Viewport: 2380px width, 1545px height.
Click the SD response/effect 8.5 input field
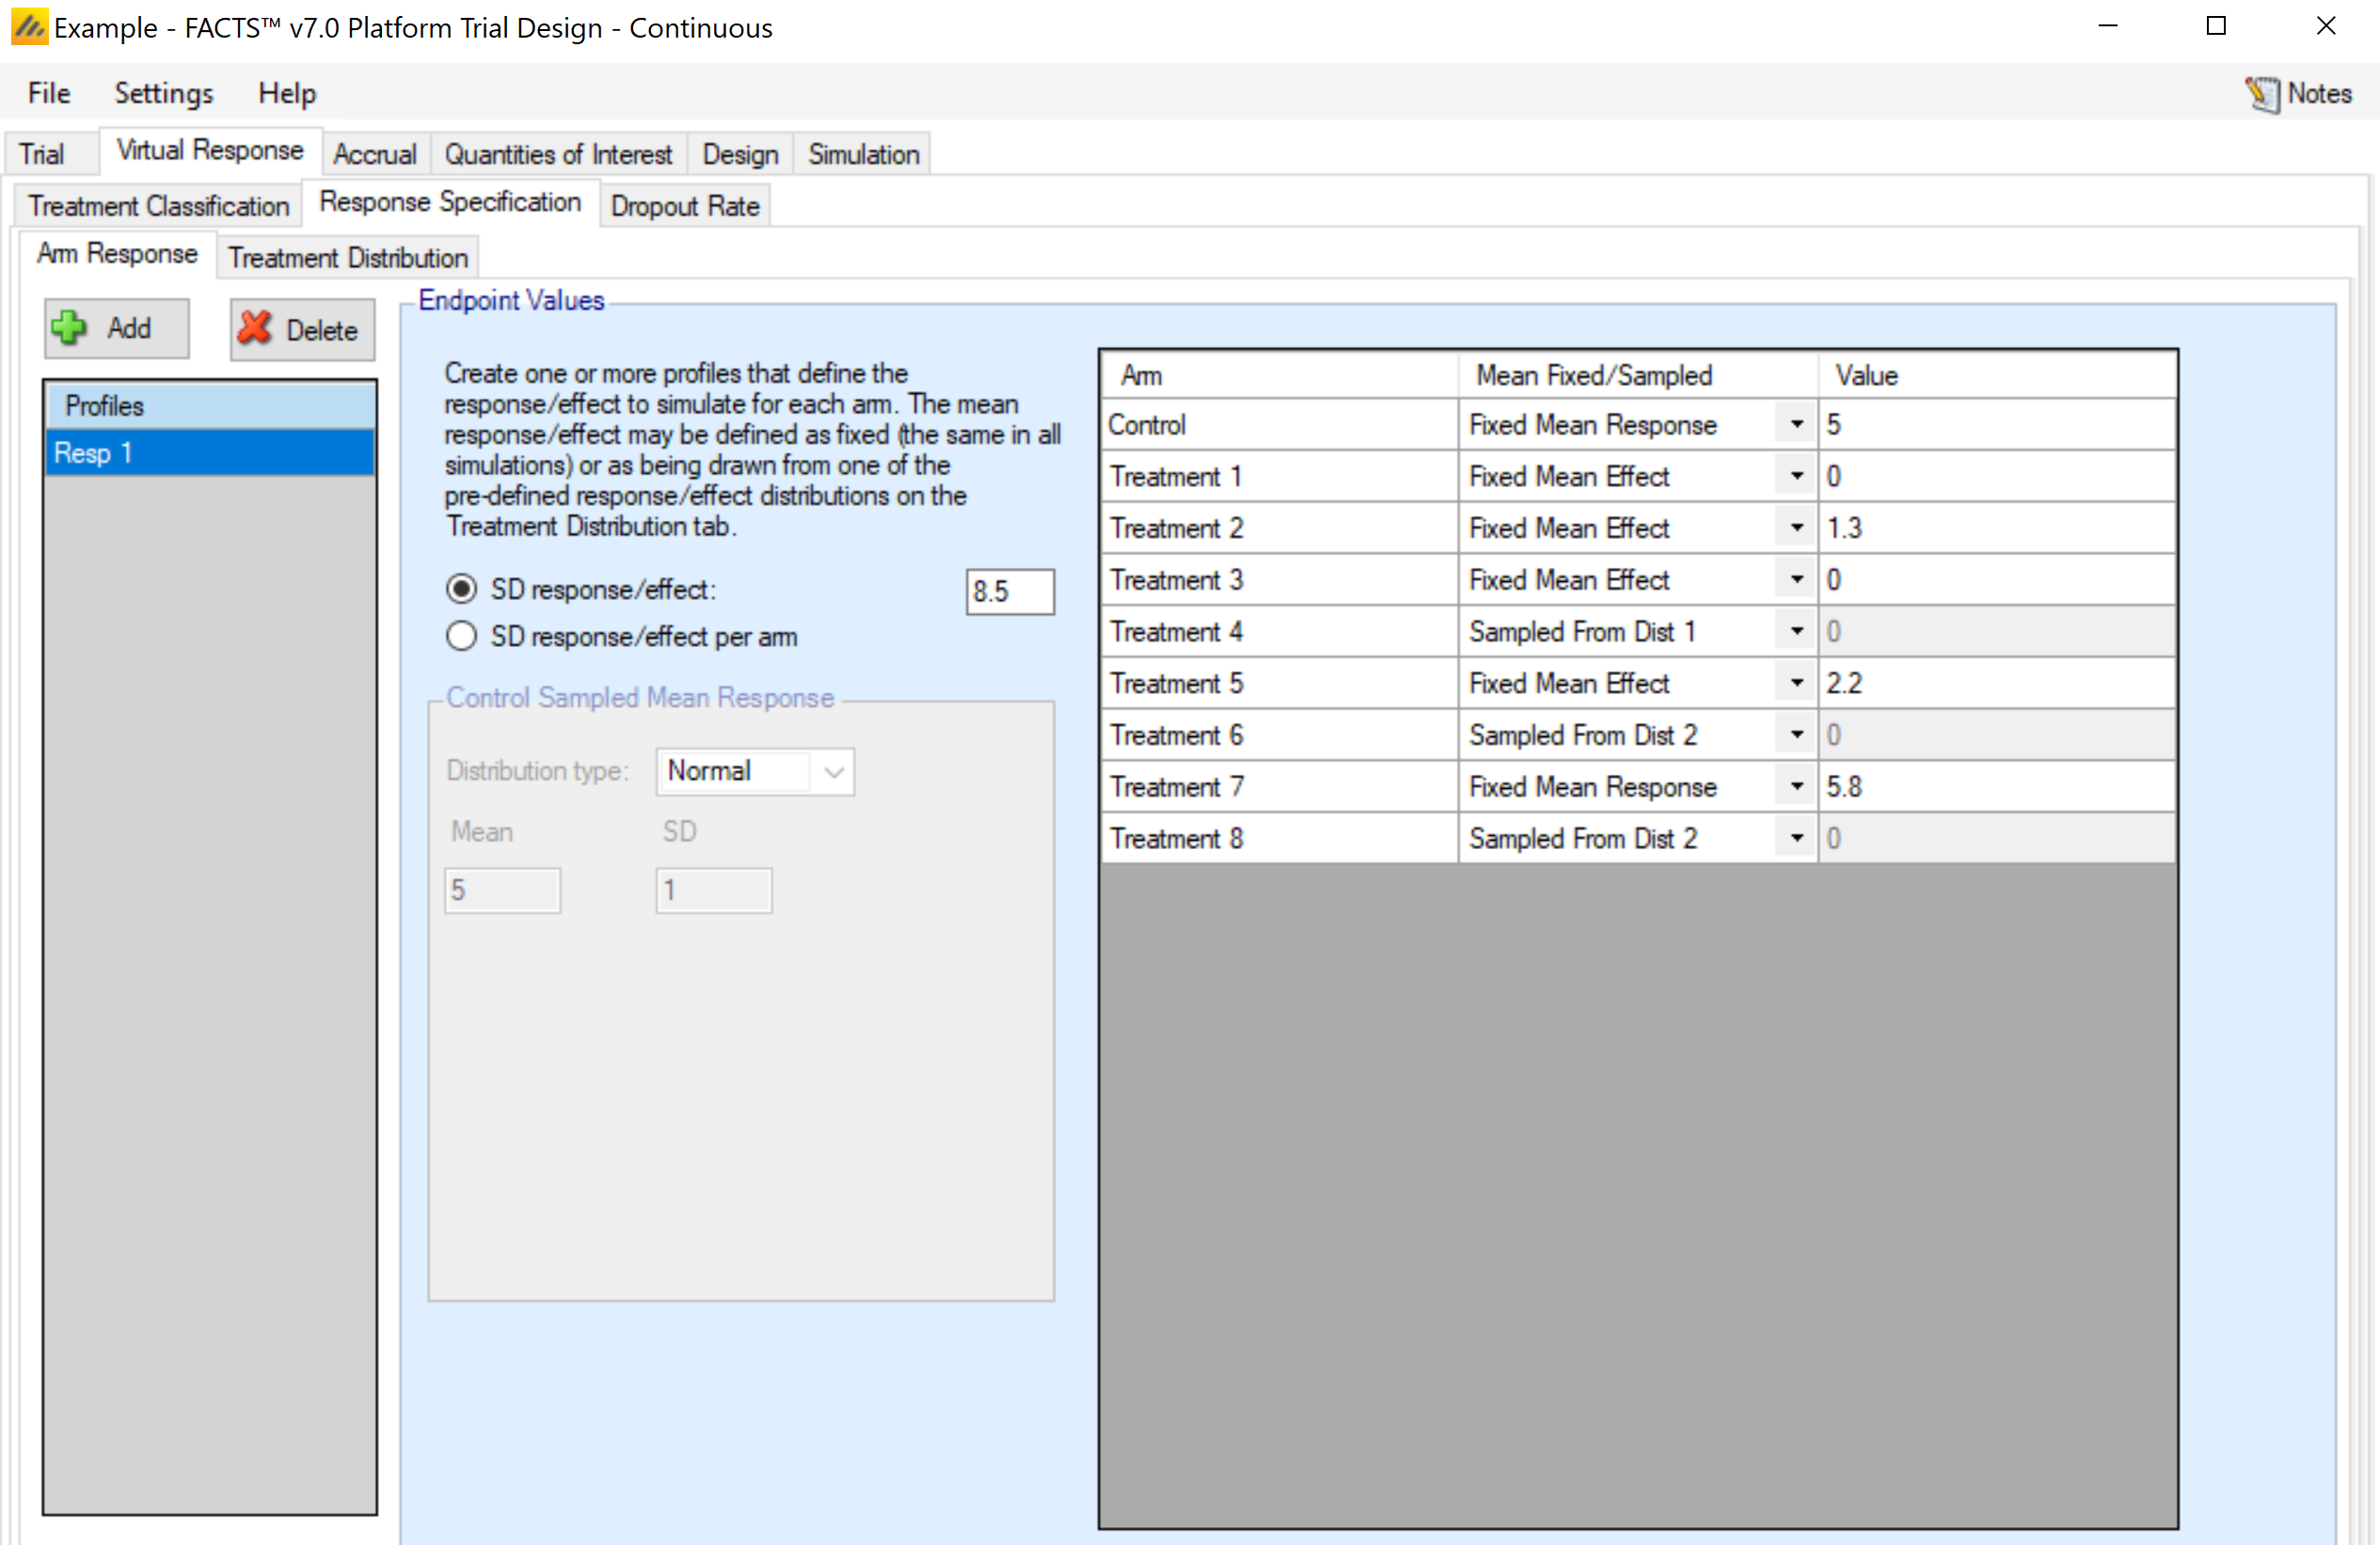pos(1009,591)
